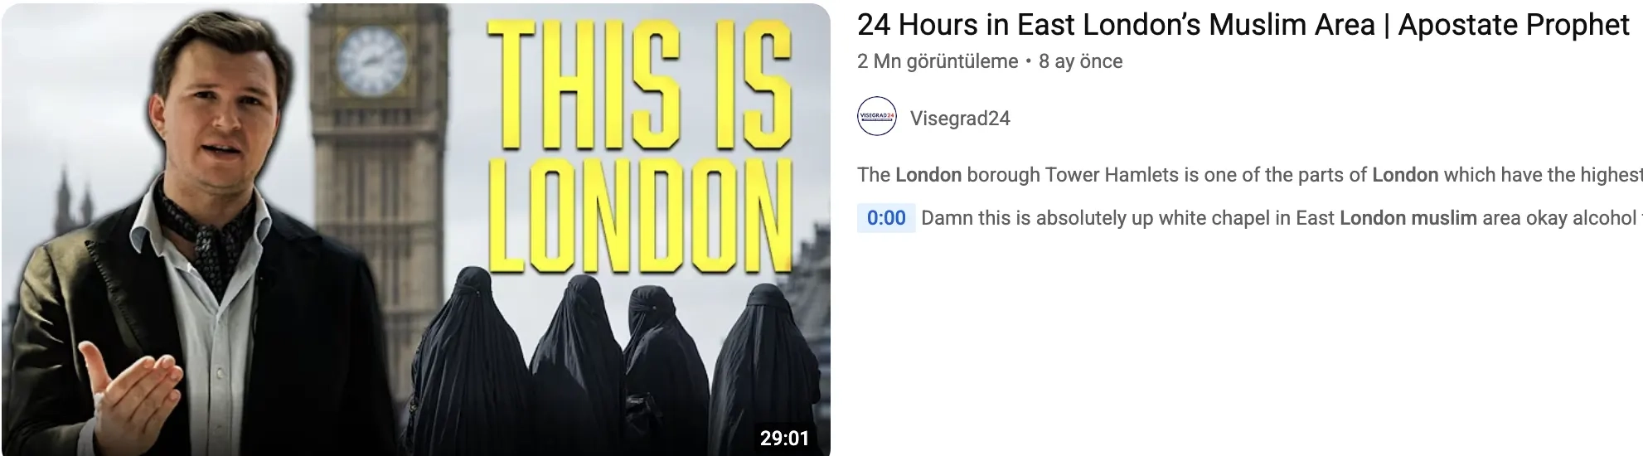
Task: Click 'Apostate Prophet' in the video title
Action: (x=1514, y=25)
